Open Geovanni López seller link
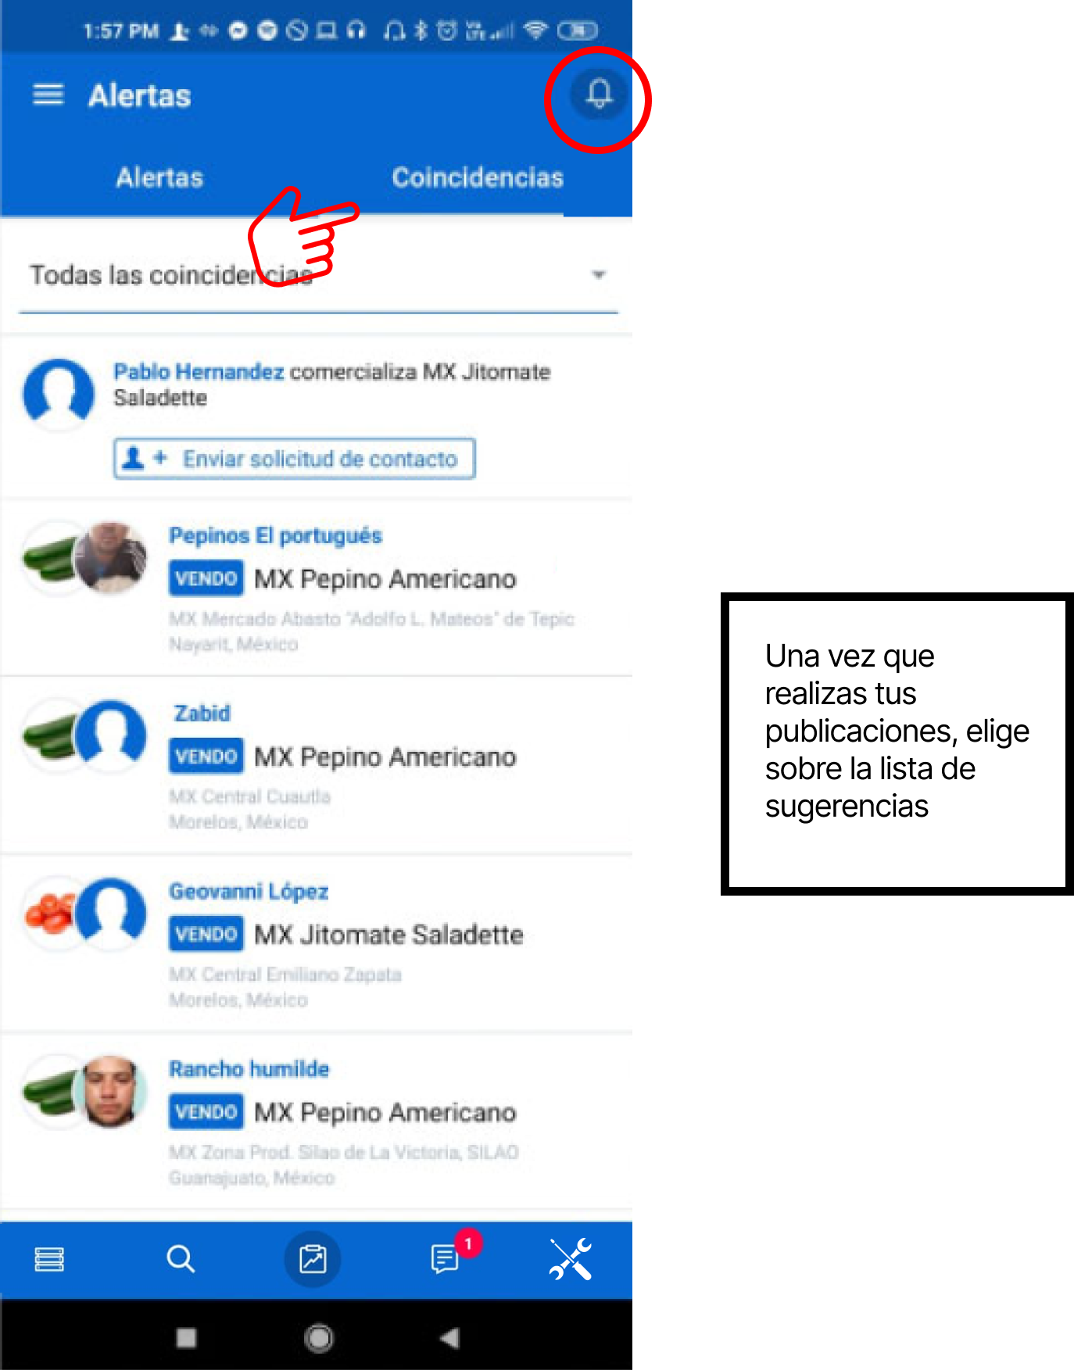Image resolution: width=1074 pixels, height=1370 pixels. coord(249,891)
